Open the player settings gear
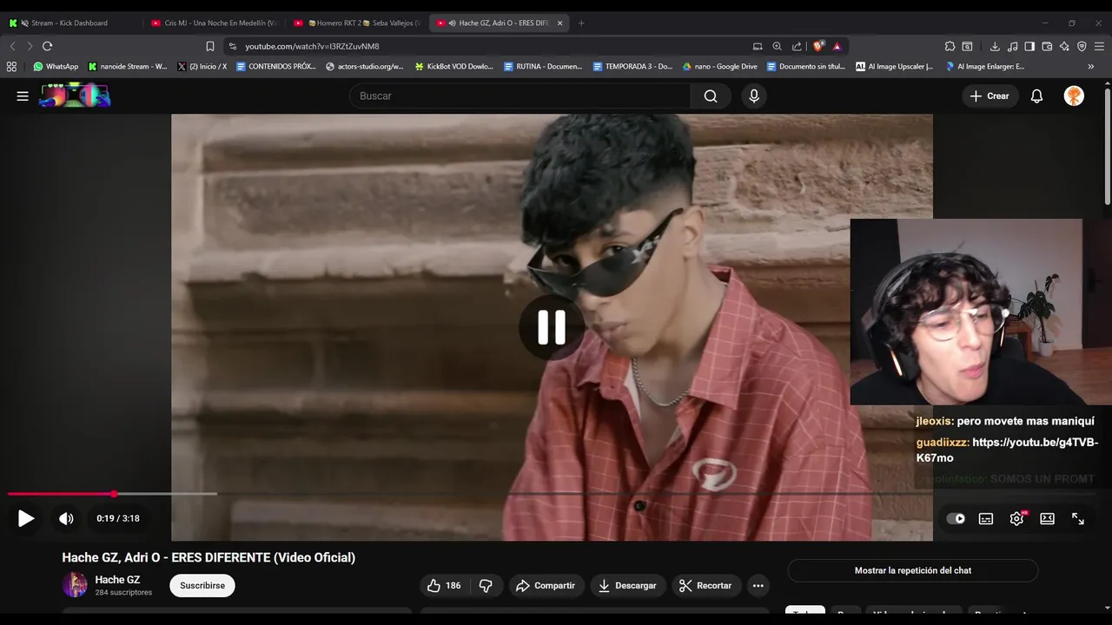1112x625 pixels. pos(1016,518)
